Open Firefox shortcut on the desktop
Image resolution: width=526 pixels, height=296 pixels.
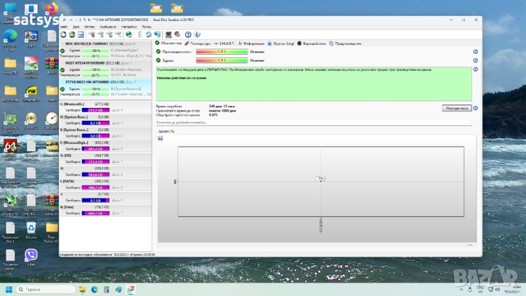click(51, 9)
